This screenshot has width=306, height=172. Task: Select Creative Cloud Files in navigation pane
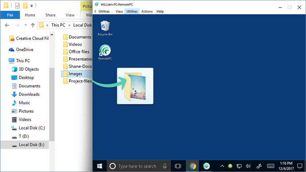pyautogui.click(x=29, y=38)
